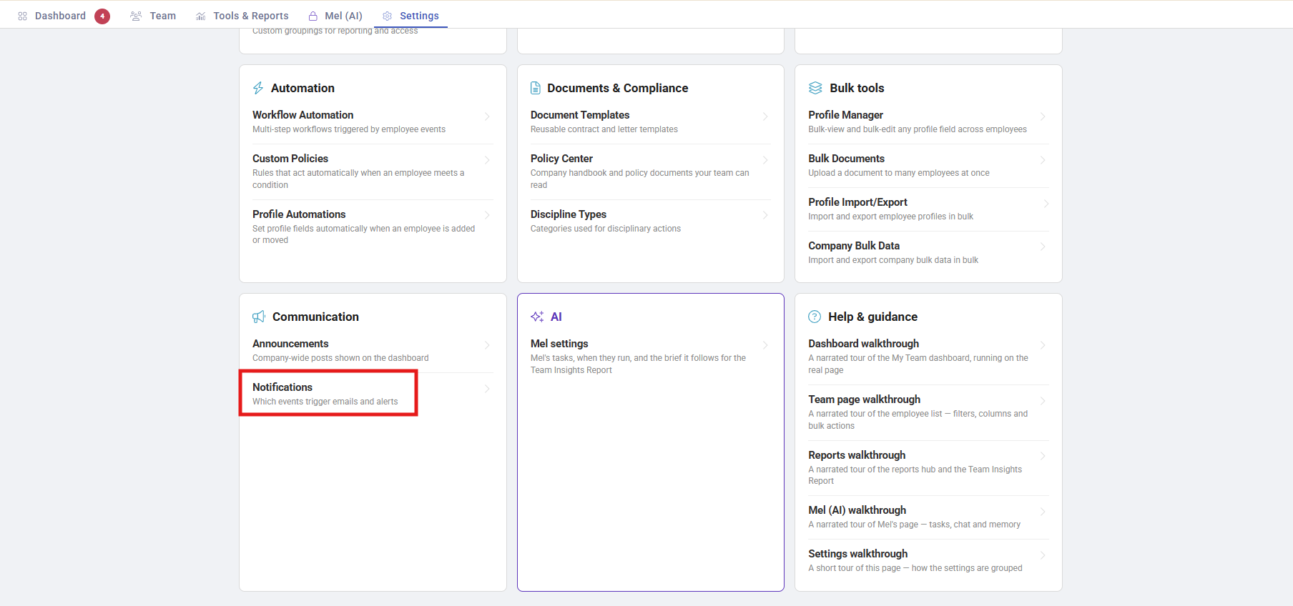Start the Dashboard walkthrough tour

[x=928, y=357]
